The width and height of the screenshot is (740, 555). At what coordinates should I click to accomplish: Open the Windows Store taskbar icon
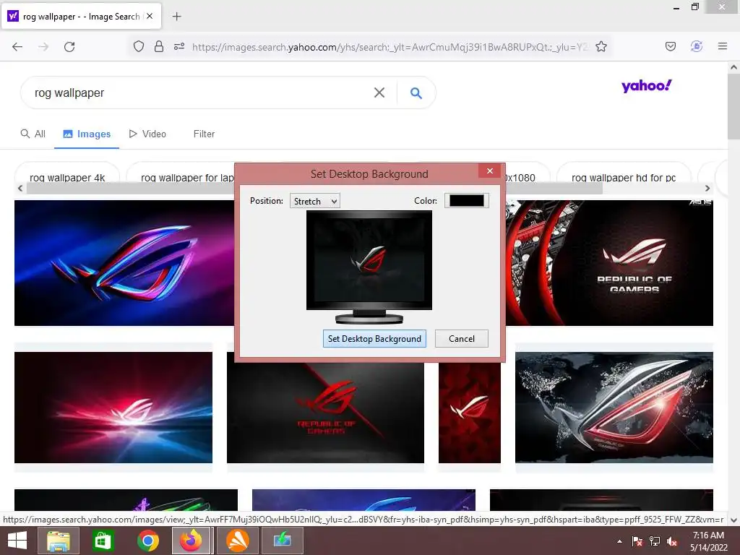[x=103, y=541]
